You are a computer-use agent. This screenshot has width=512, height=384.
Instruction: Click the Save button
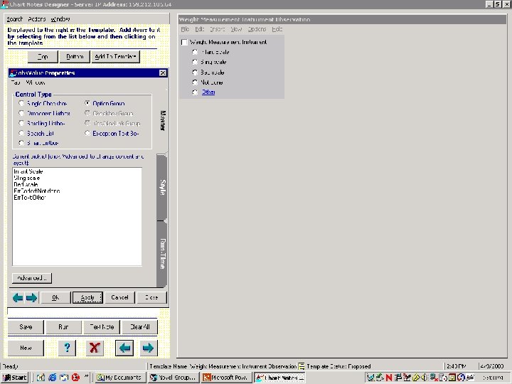(x=26, y=327)
